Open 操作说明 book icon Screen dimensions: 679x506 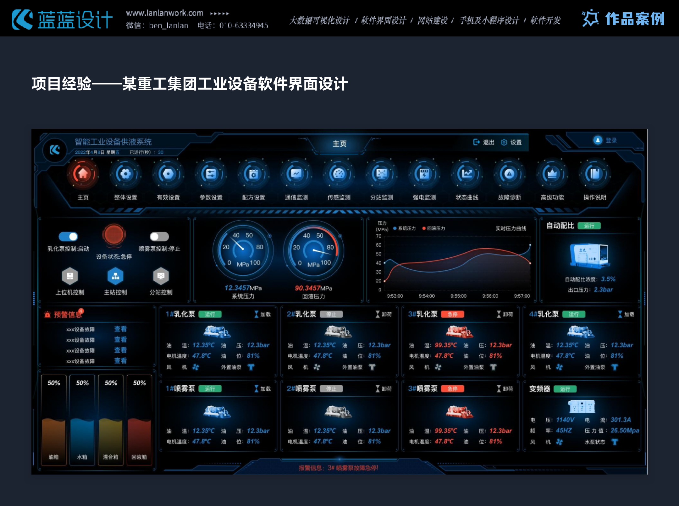pyautogui.click(x=595, y=174)
